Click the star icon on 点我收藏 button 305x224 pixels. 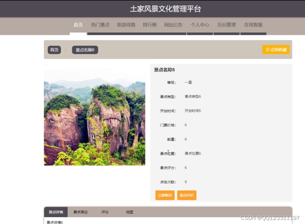point(267,49)
